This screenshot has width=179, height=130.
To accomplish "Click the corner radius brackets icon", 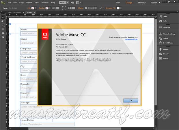I will click(64, 8).
